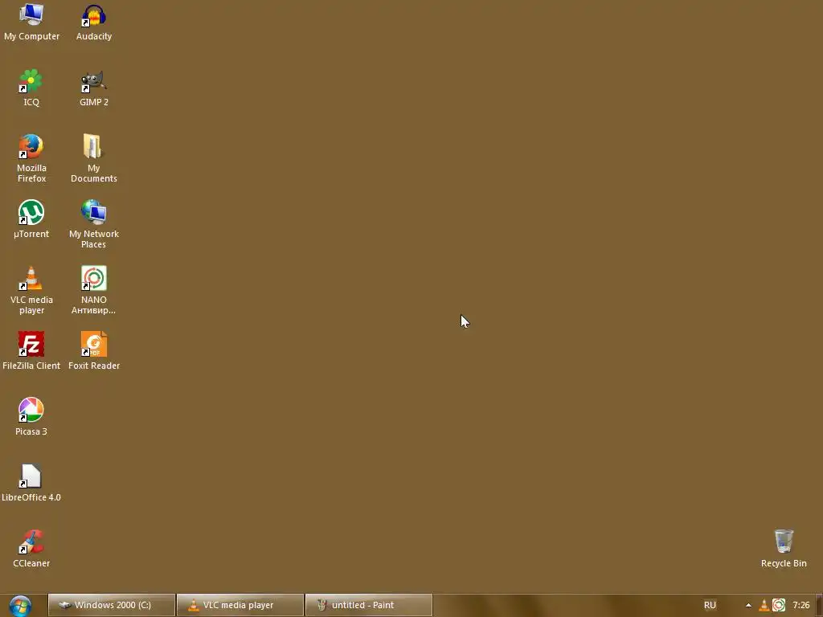Open the Start menu orb
823x617 pixels.
(x=20, y=606)
